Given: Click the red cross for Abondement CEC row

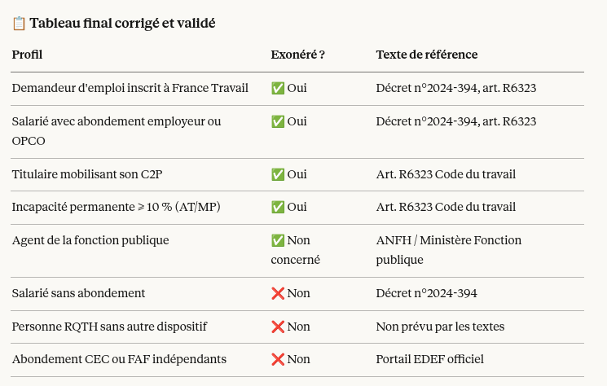Looking at the screenshot, I should click(x=278, y=359).
